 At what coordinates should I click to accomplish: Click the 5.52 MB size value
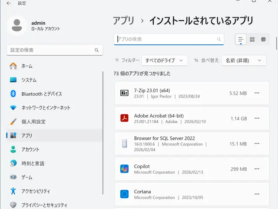click(238, 93)
